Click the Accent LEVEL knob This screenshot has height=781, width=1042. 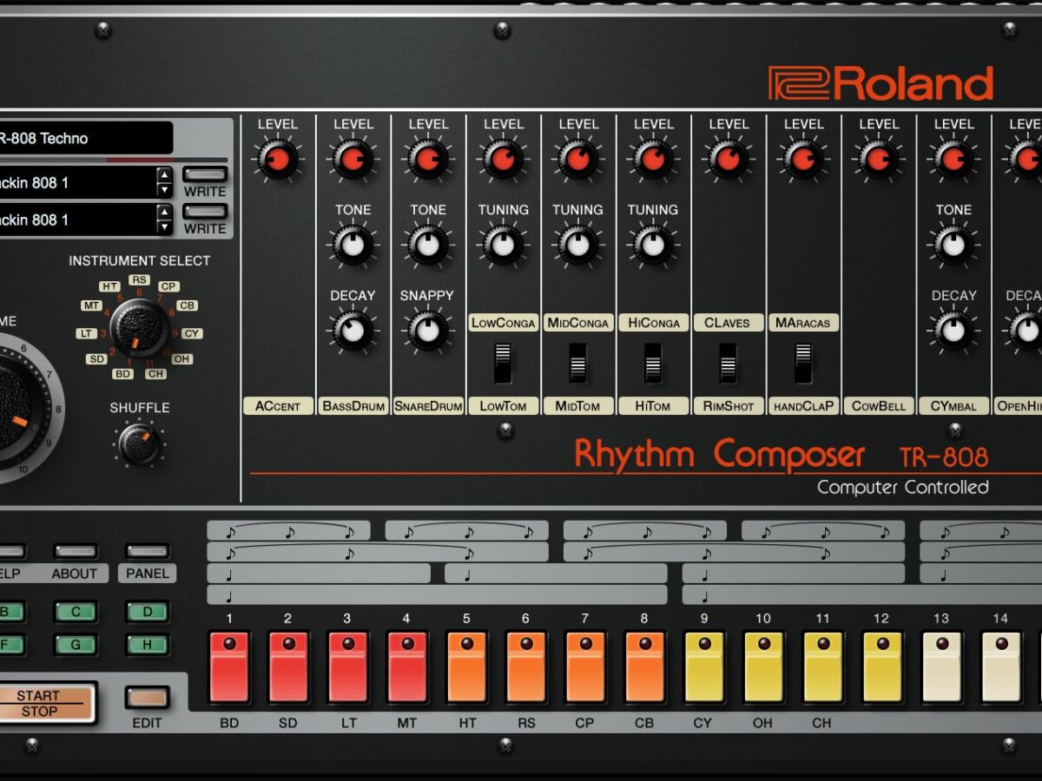[278, 160]
